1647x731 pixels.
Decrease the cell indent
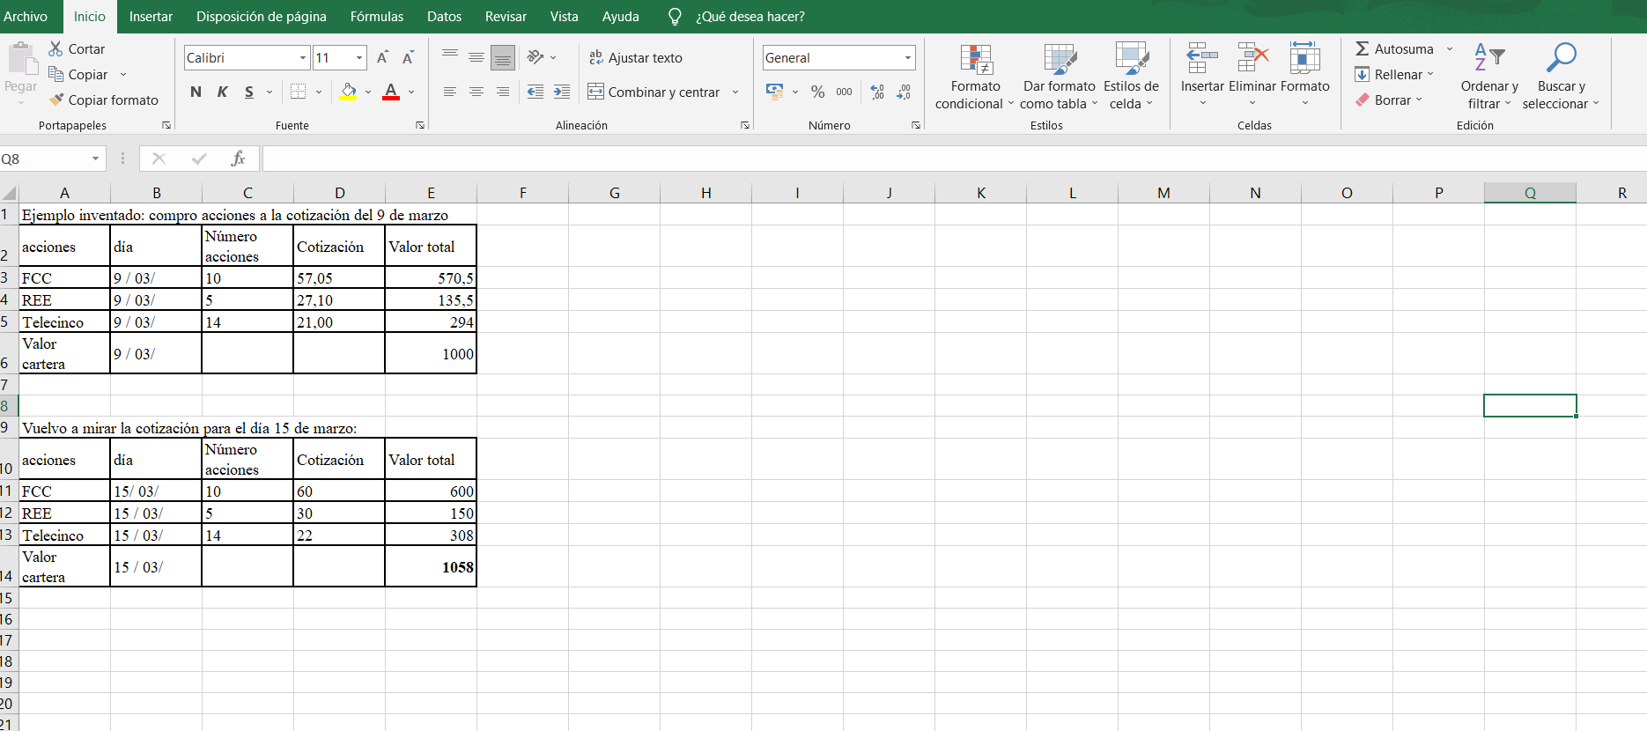point(535,92)
